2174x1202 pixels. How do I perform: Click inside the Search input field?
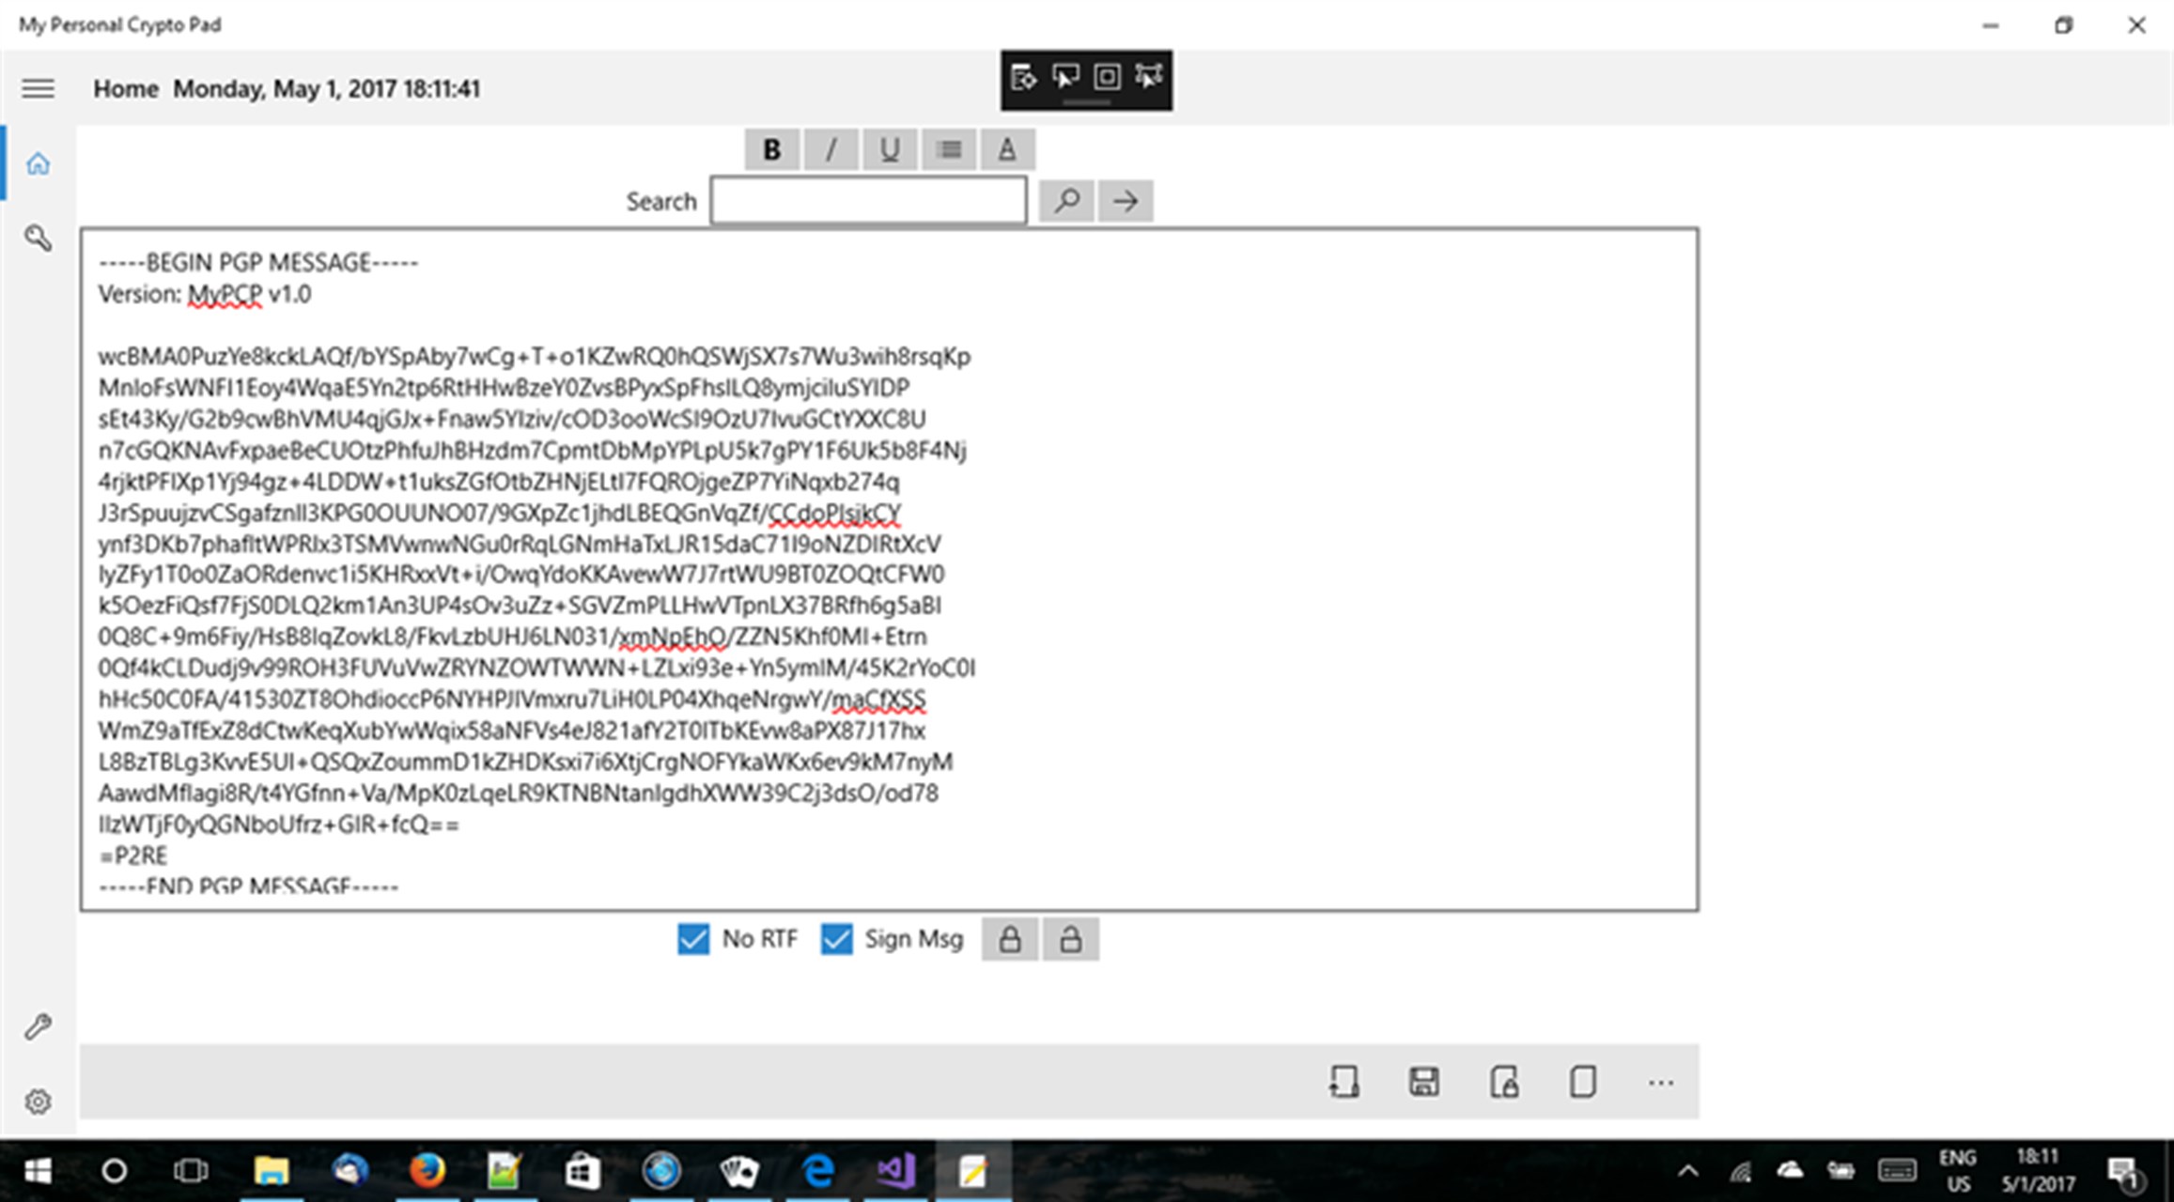coord(867,200)
